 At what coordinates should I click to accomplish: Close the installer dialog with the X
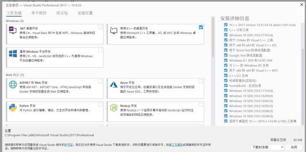coord(302,4)
